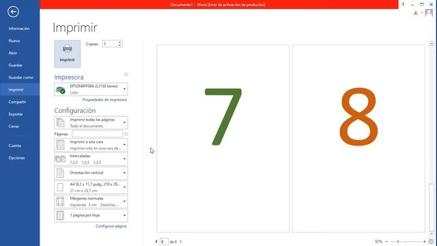The image size is (437, 246).
Task: Click the collated pages icon beside Intercaladas
Action: pos(61,159)
